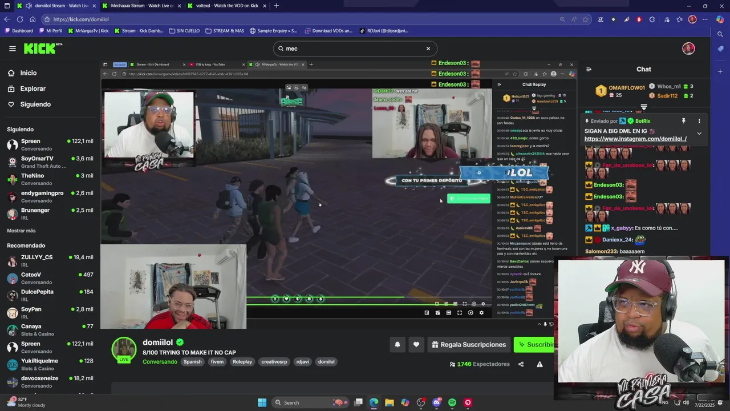Toggle stream notifications bell
The width and height of the screenshot is (730, 411).
398,344
